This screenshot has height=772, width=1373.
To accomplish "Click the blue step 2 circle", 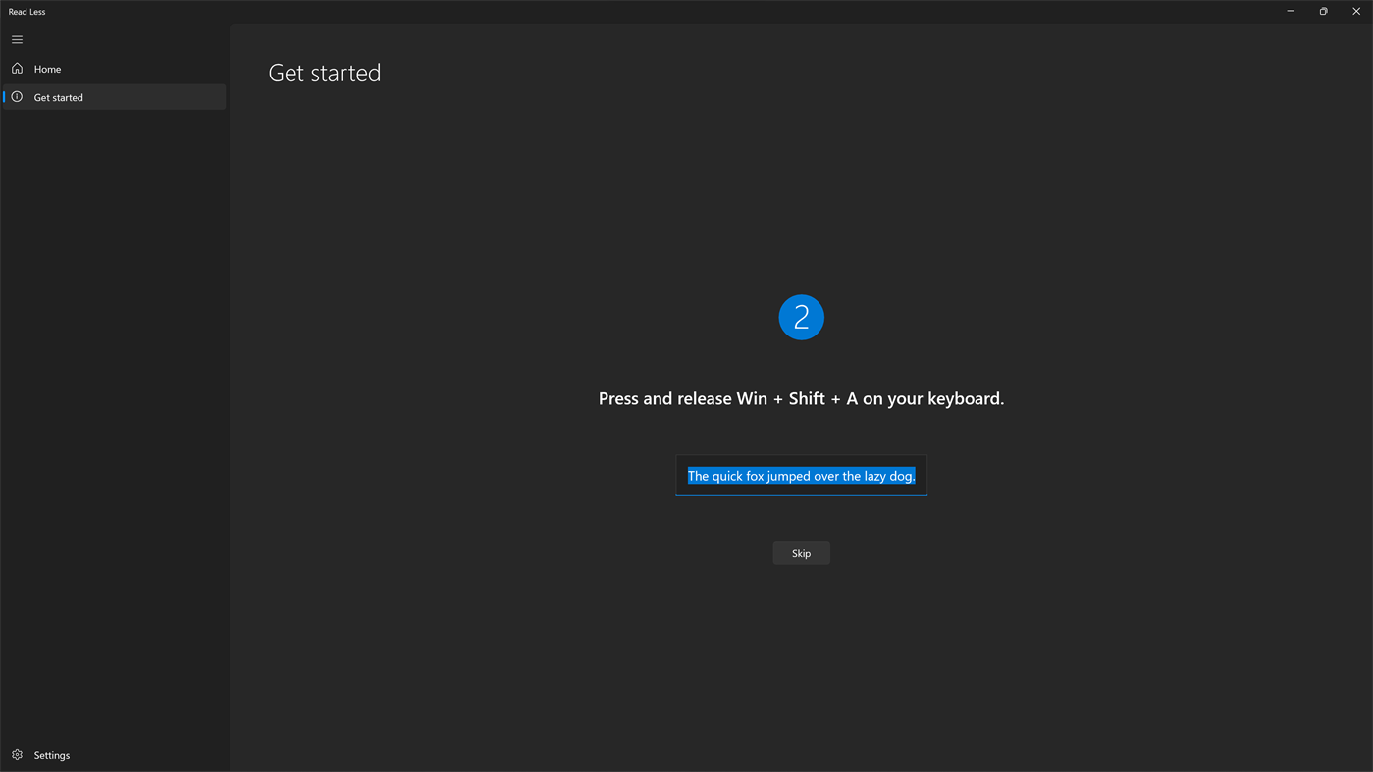I will pyautogui.click(x=801, y=316).
